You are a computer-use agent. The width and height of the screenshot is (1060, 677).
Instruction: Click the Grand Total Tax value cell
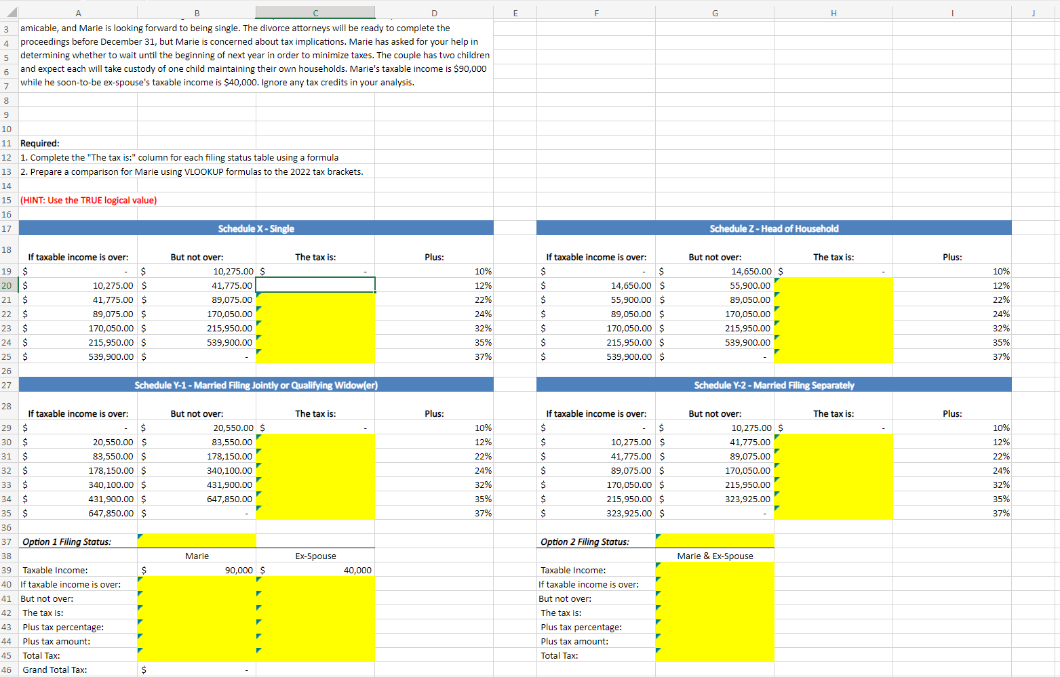click(x=197, y=670)
